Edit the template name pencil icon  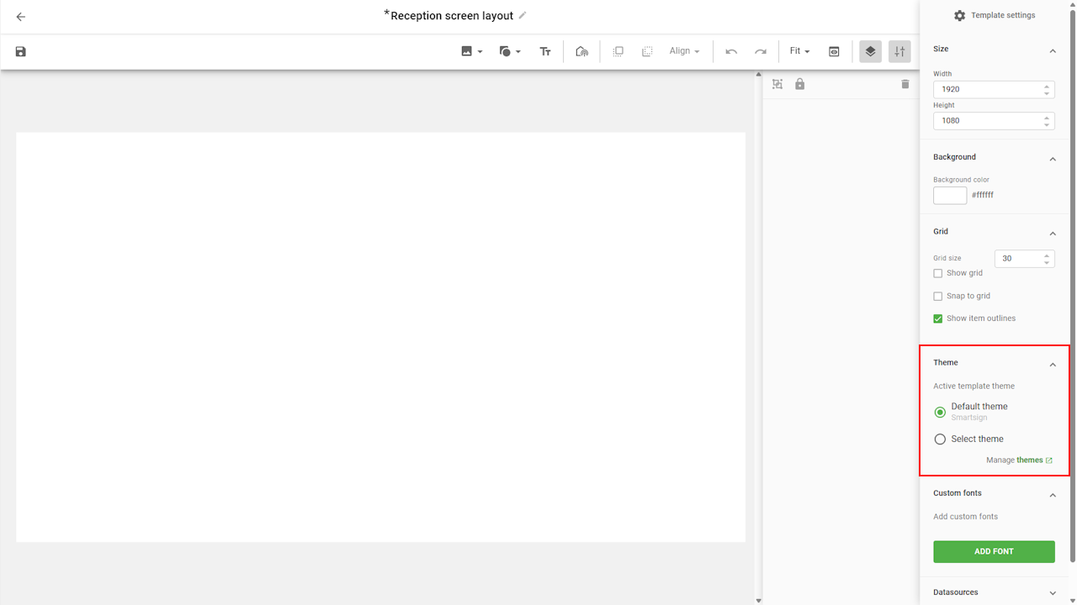pyautogui.click(x=523, y=15)
